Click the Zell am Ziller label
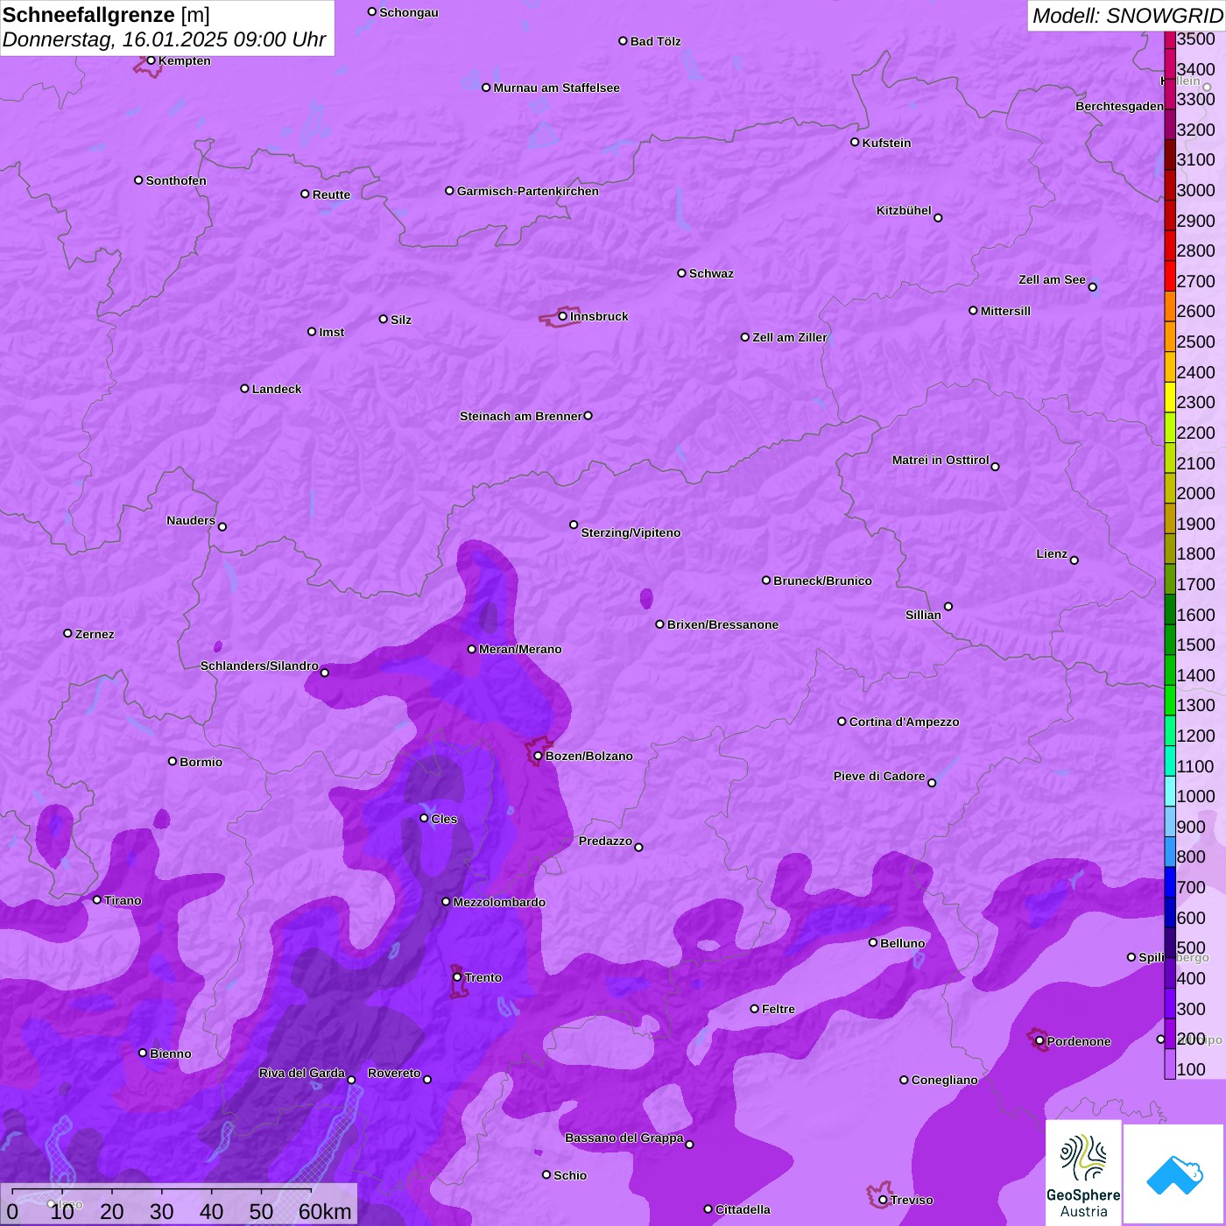 tap(789, 337)
